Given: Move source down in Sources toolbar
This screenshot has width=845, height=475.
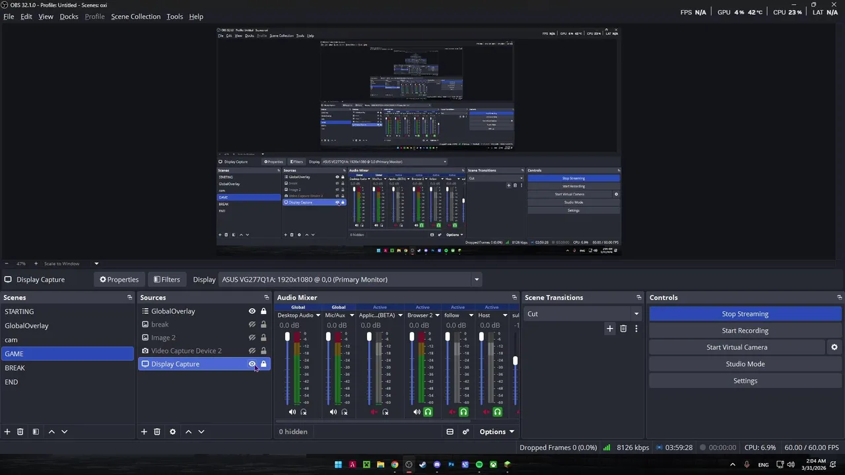Looking at the screenshot, I should (x=201, y=431).
